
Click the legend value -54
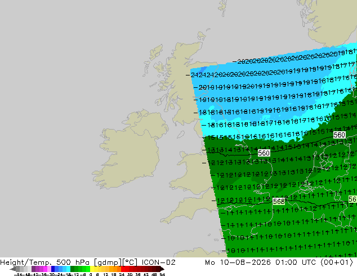(18, 274)
